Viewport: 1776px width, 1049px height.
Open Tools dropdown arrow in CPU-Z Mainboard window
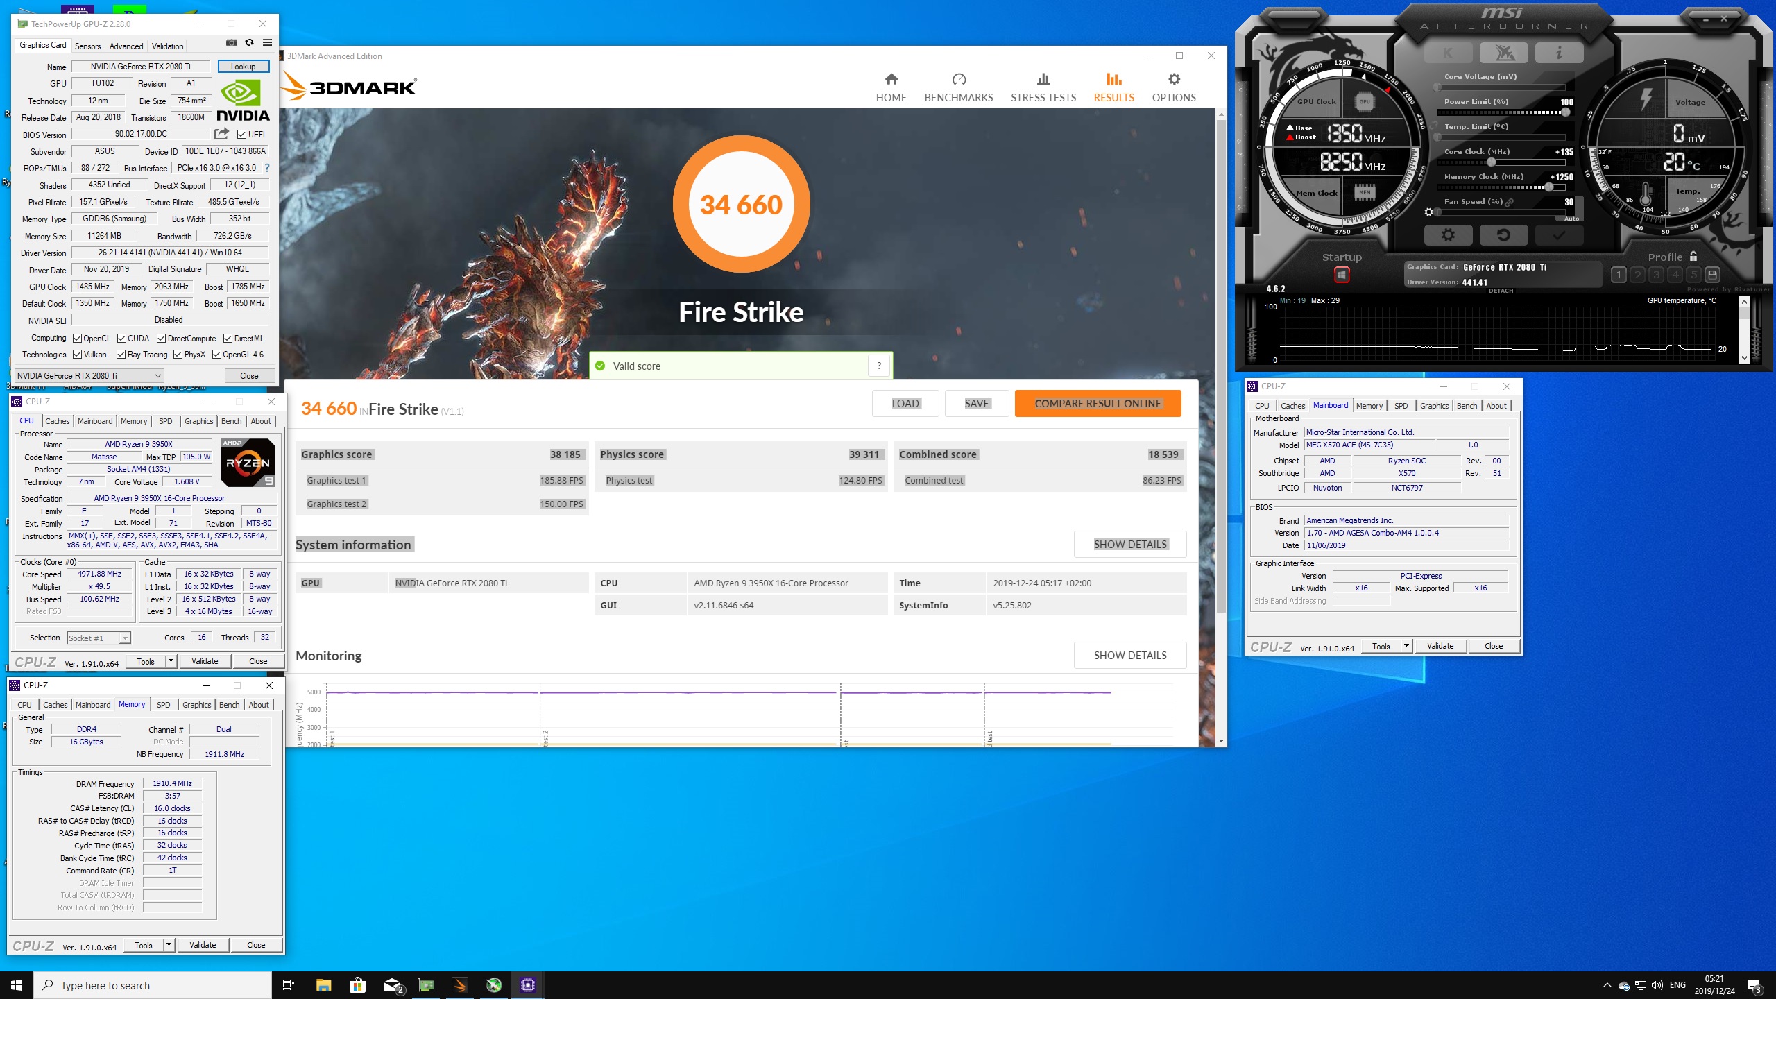pyautogui.click(x=1406, y=646)
